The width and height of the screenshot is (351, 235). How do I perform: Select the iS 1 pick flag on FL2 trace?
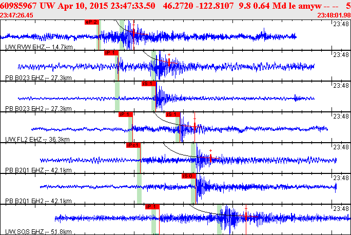(x=173, y=114)
